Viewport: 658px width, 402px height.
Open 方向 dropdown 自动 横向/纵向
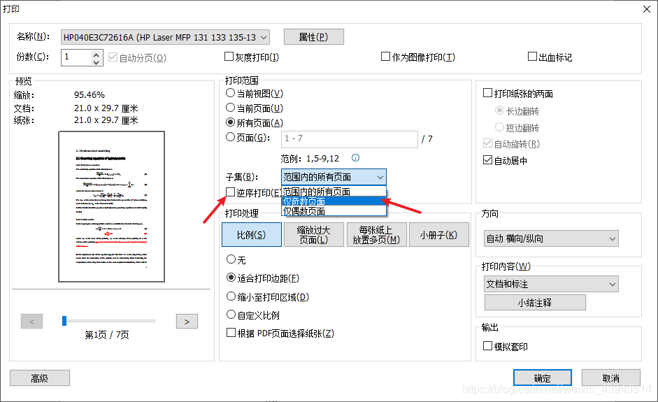click(x=551, y=239)
